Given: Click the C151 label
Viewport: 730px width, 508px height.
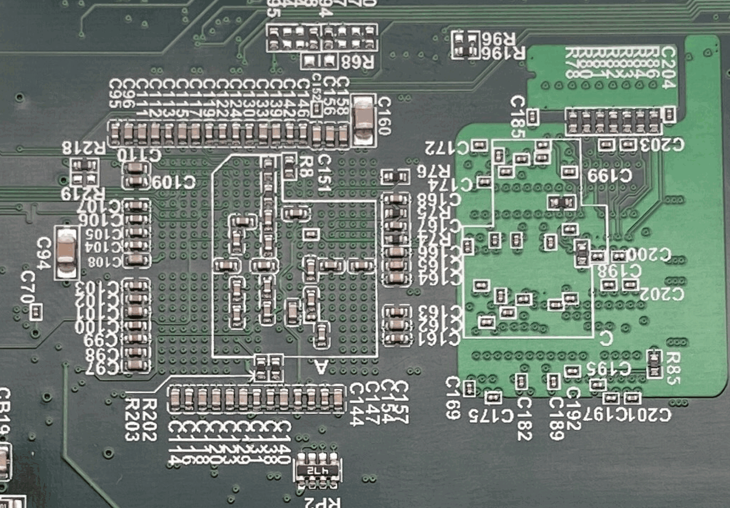Looking at the screenshot, I should click(x=324, y=173).
